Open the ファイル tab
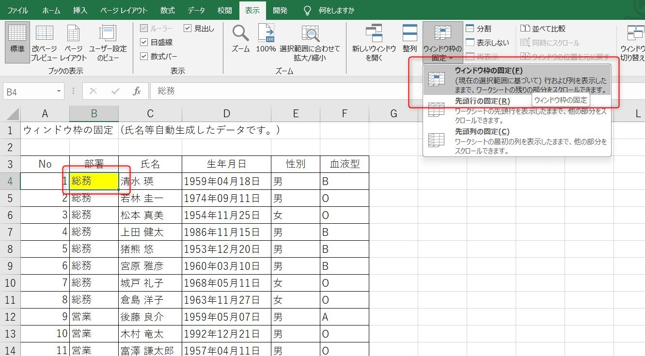The height and width of the screenshot is (356, 645). (x=17, y=10)
